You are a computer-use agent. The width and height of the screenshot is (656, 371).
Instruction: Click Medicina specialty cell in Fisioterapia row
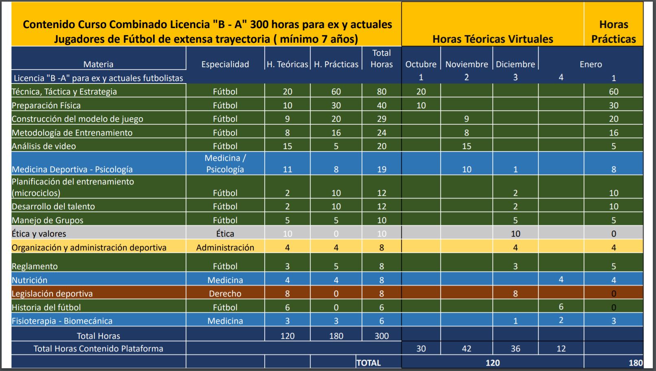(225, 320)
